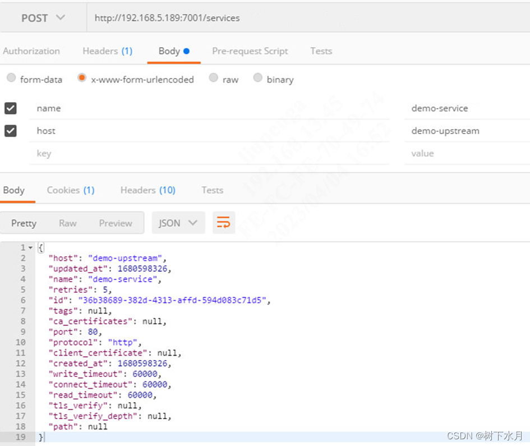Click the "connect_timeout" value 60000

point(155,384)
